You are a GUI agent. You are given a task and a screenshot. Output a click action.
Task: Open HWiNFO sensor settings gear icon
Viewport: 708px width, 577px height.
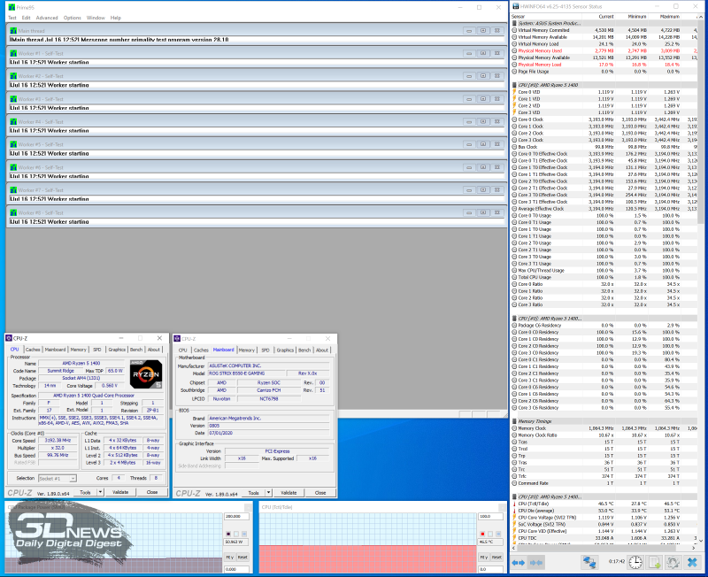pos(673,562)
